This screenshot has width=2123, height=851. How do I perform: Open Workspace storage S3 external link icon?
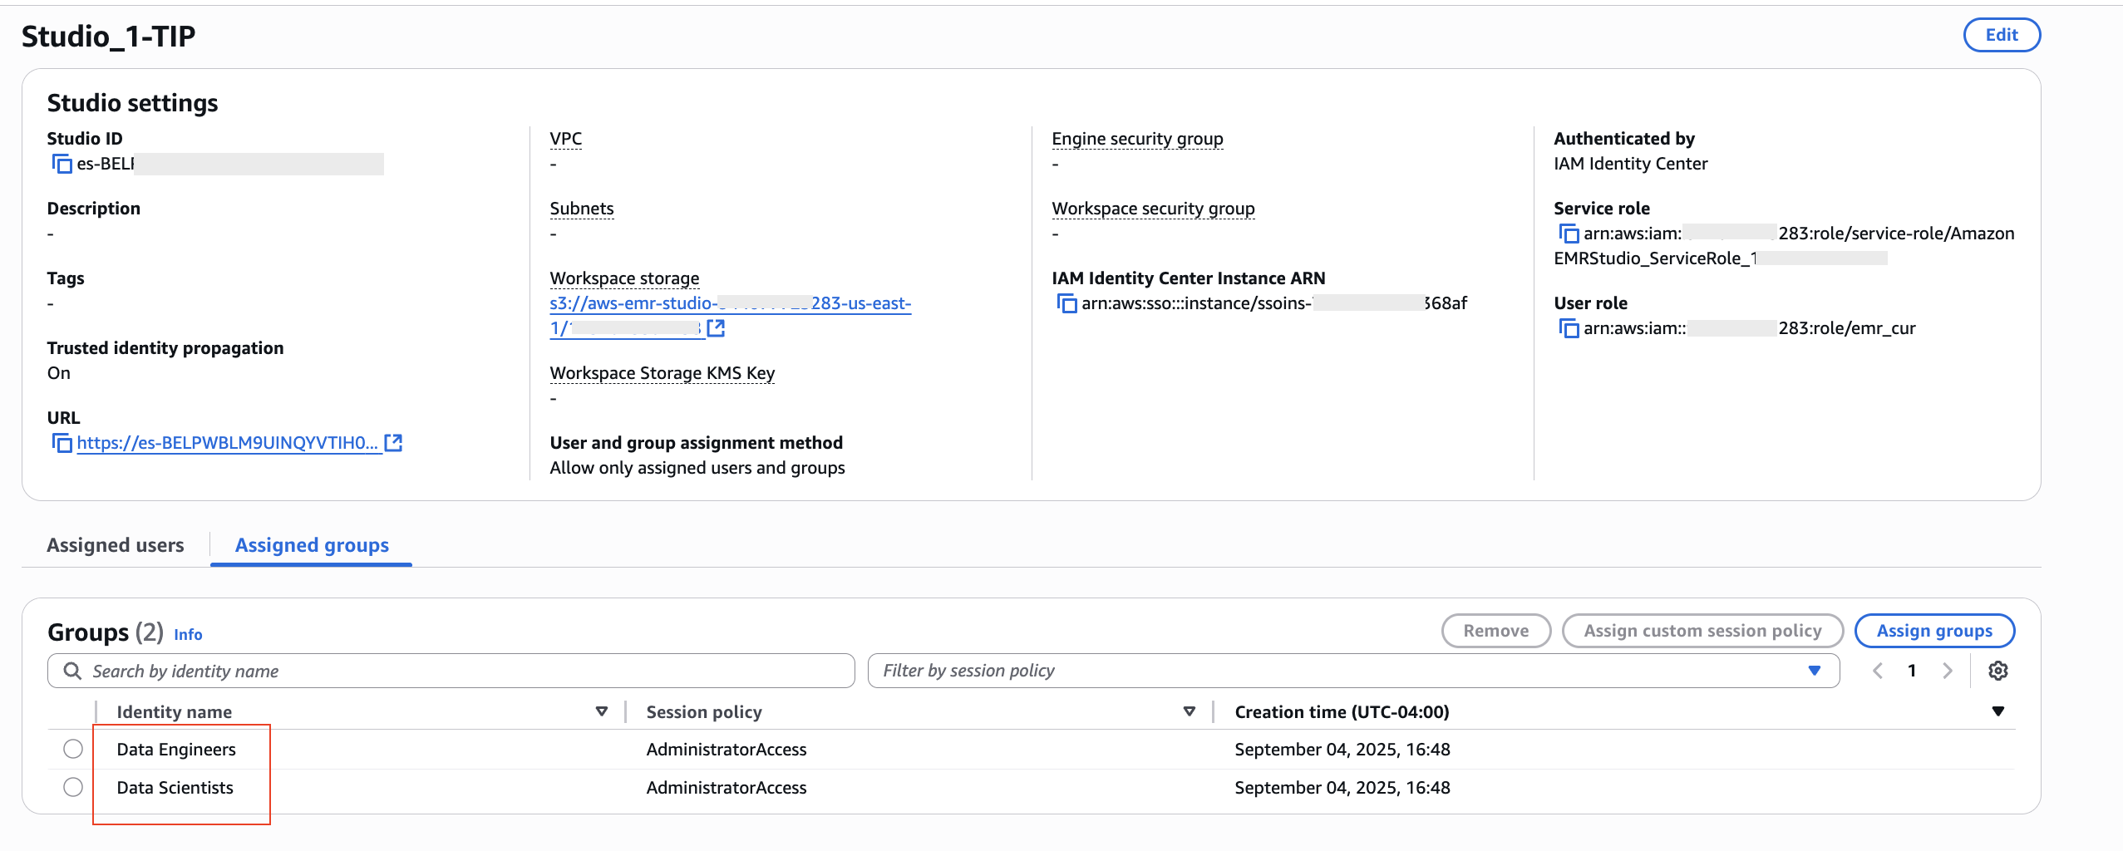[716, 328]
